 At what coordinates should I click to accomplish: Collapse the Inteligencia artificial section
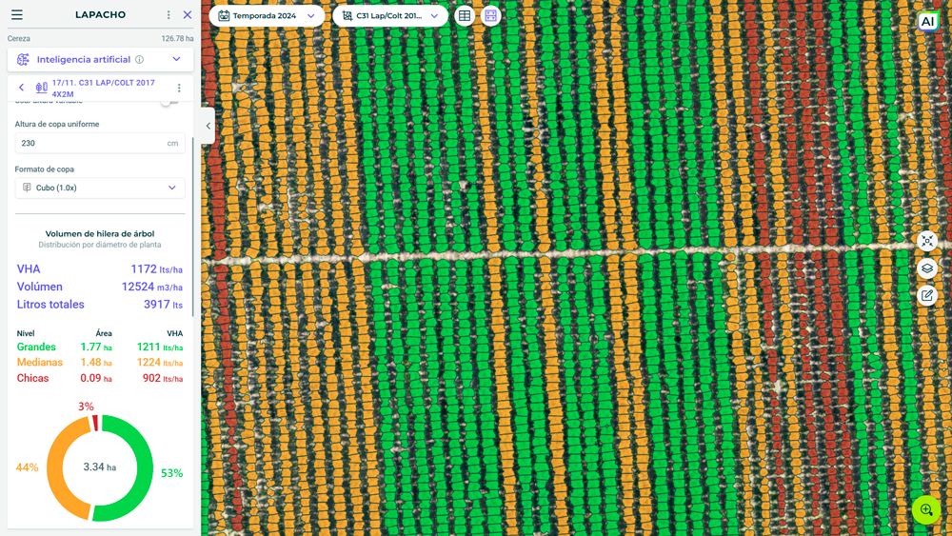[176, 59]
